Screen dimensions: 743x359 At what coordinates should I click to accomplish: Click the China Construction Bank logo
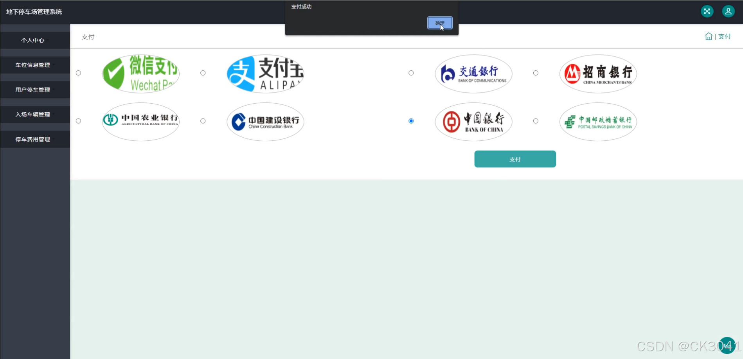coord(265,122)
